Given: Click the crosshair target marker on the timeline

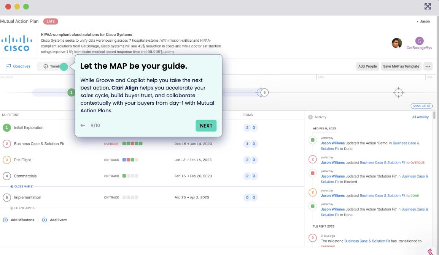Looking at the screenshot, I should tap(398, 93).
